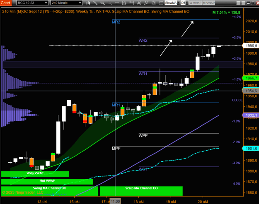Open the chart properties list icon

click(x=161, y=3)
